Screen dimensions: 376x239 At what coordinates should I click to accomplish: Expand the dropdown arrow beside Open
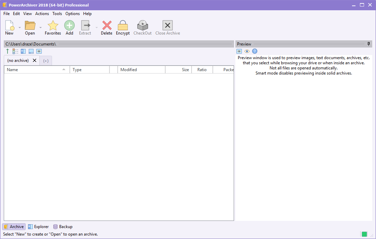pos(40,27)
